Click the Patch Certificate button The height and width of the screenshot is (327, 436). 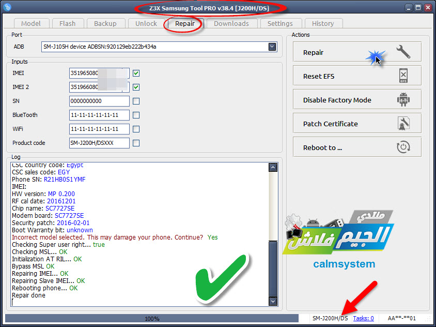pyautogui.click(x=357, y=123)
